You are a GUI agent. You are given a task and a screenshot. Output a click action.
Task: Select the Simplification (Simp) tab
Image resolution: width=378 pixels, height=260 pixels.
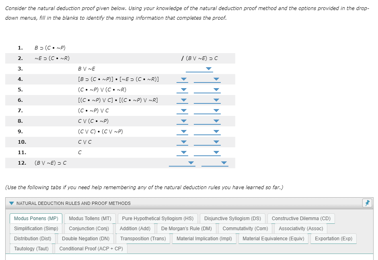click(35, 228)
